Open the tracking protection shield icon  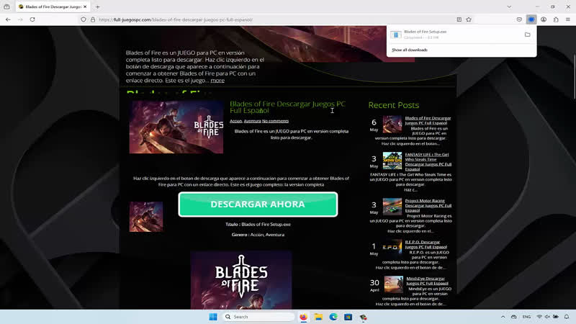pyautogui.click(x=84, y=19)
